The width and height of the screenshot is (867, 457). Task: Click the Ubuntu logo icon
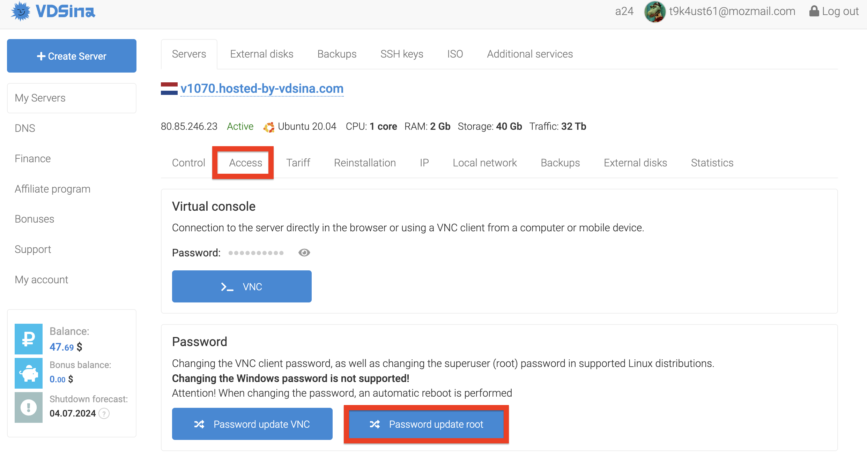click(x=269, y=127)
